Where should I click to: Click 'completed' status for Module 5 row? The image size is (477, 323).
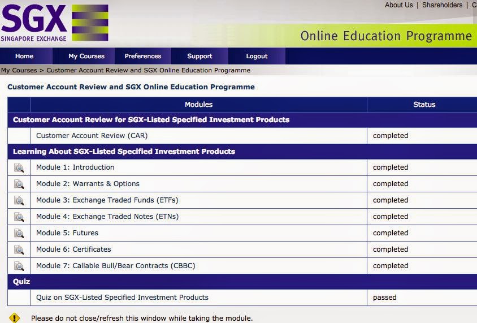(391, 233)
